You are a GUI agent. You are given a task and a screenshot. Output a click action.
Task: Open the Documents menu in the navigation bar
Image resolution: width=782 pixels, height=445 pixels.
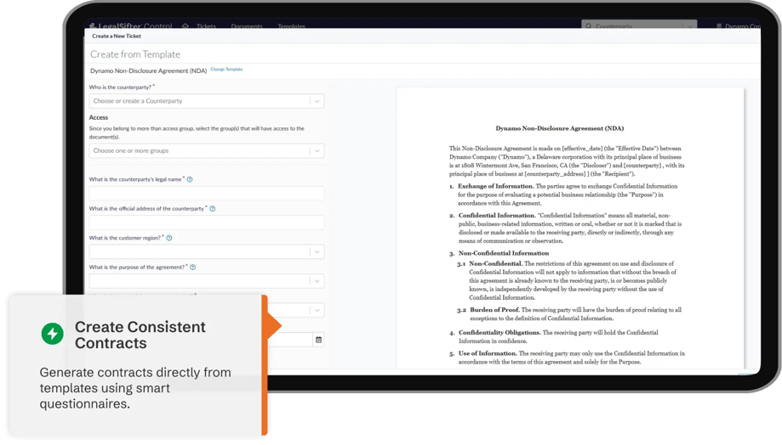pyautogui.click(x=247, y=25)
